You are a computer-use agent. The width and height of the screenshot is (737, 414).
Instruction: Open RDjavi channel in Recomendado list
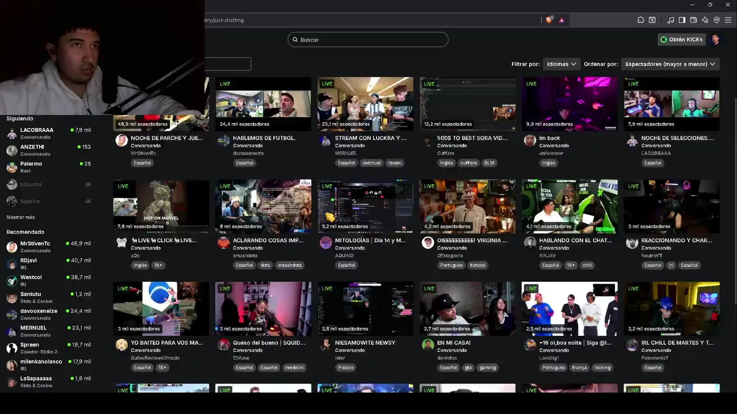49,263
